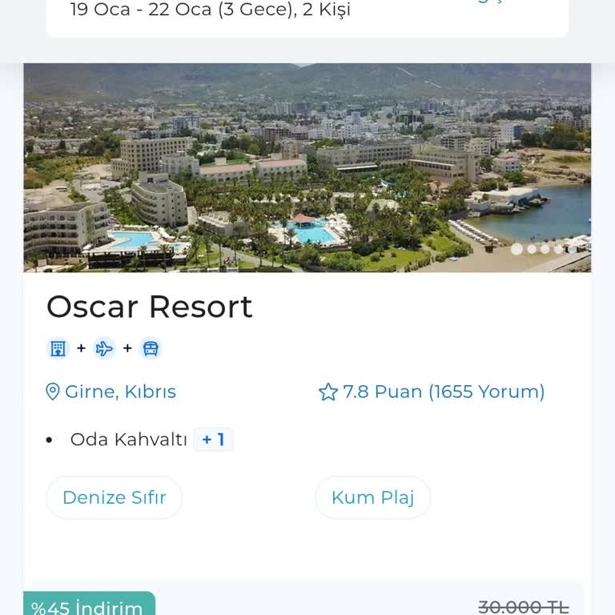The width and height of the screenshot is (615, 615).
Task: Click the Oscar Resort aerial photo
Action: coord(307,168)
